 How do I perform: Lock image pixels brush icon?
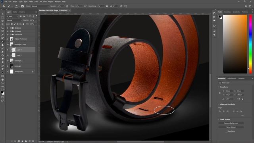coord(15,24)
